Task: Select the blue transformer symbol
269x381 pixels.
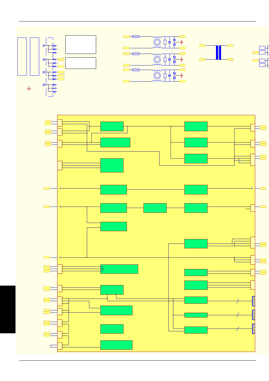Action: click(x=219, y=52)
